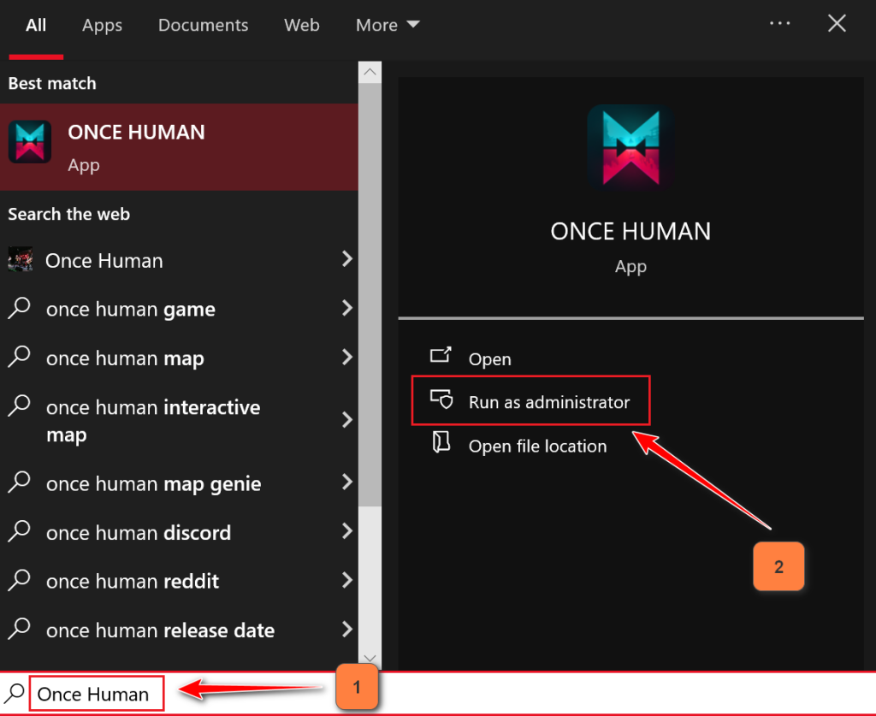This screenshot has height=716, width=876.
Task: Click magnifier icon beside once human game
Action: (x=20, y=308)
